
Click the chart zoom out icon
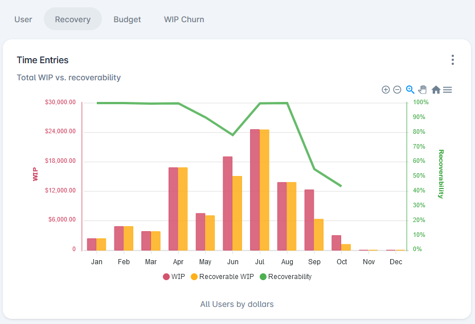coord(398,89)
